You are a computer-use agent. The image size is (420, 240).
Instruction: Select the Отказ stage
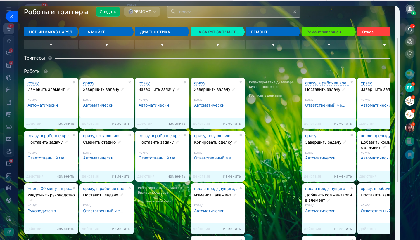[373, 32]
